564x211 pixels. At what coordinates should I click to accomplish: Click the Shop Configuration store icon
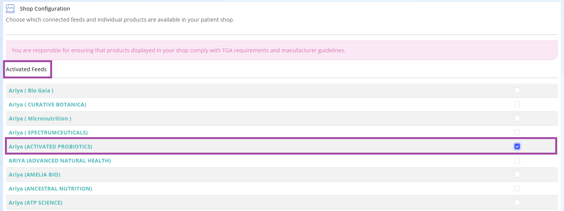point(10,8)
